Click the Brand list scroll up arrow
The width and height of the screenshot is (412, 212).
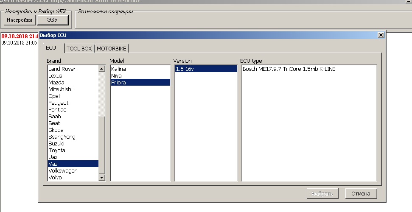[102, 69]
